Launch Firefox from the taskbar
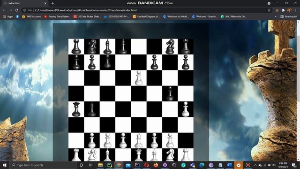The height and width of the screenshot is (169, 300). point(156,165)
